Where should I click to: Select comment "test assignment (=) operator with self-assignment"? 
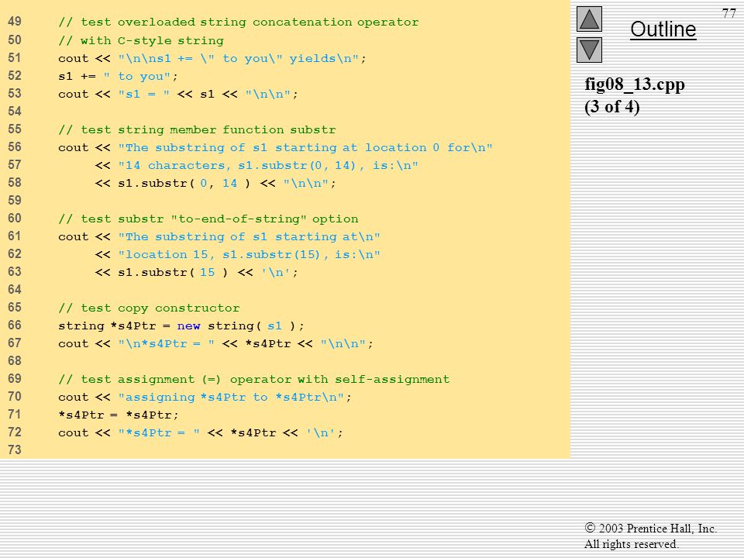tap(254, 379)
